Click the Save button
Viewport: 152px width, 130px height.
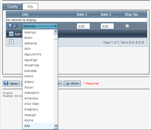11,84
